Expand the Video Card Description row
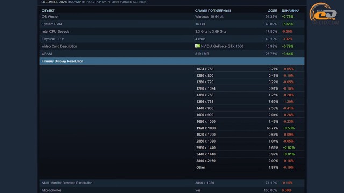344x193 pixels. coord(172,47)
